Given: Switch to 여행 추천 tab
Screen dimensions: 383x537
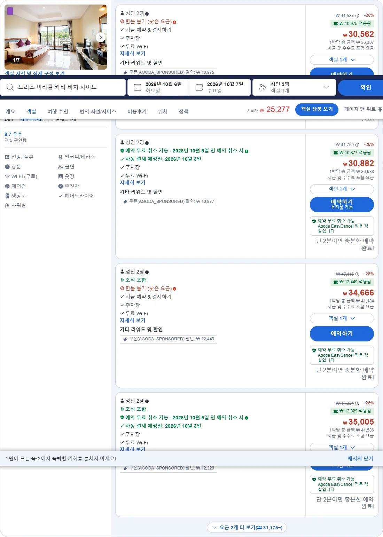Looking at the screenshot, I should tap(58, 111).
